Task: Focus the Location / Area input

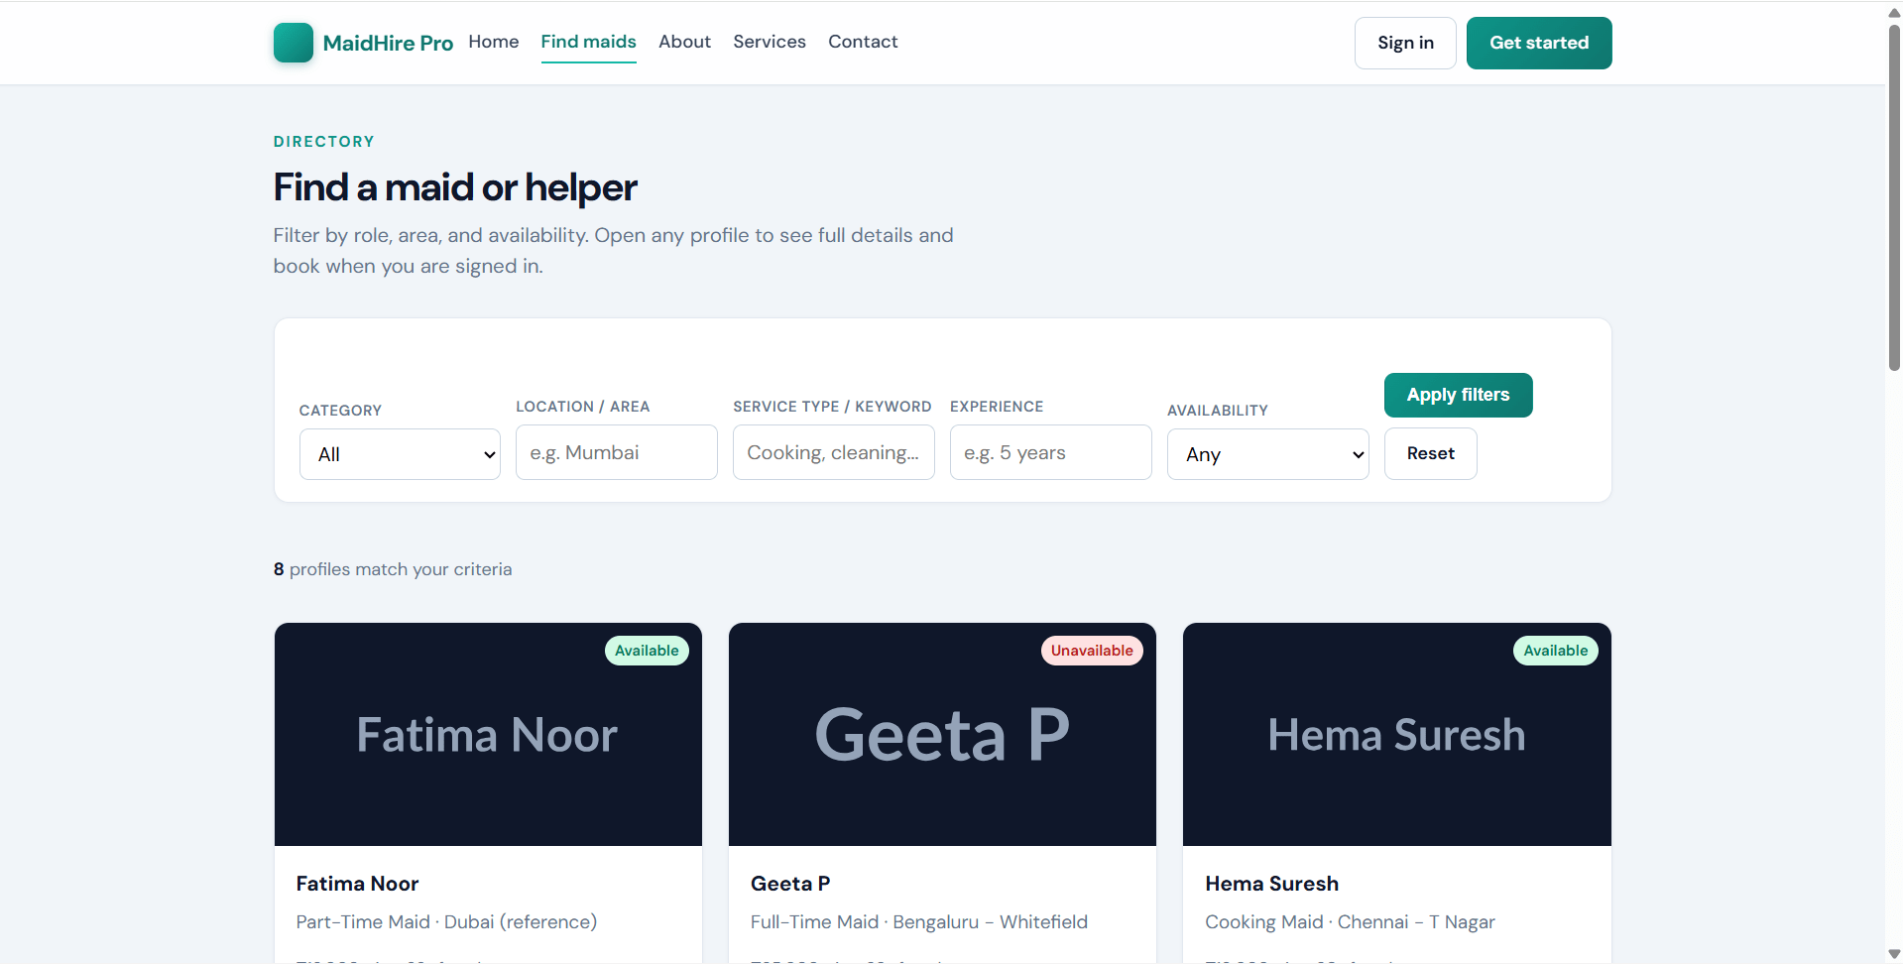Action: coord(617,452)
